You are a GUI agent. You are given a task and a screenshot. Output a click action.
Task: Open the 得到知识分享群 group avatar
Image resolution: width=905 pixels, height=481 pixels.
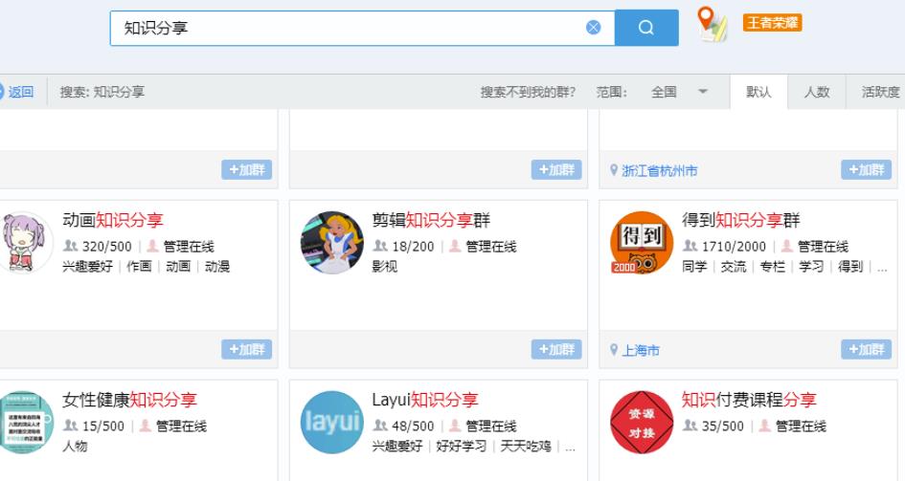(642, 243)
